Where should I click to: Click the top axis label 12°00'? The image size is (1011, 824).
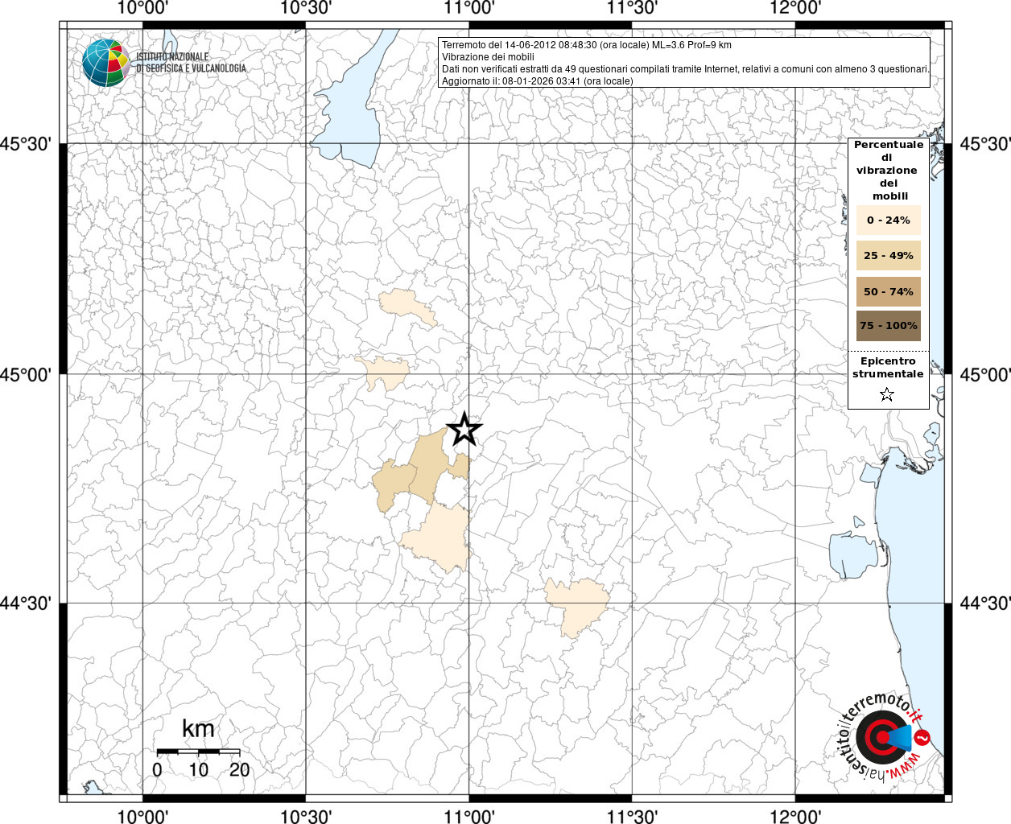coord(795,8)
